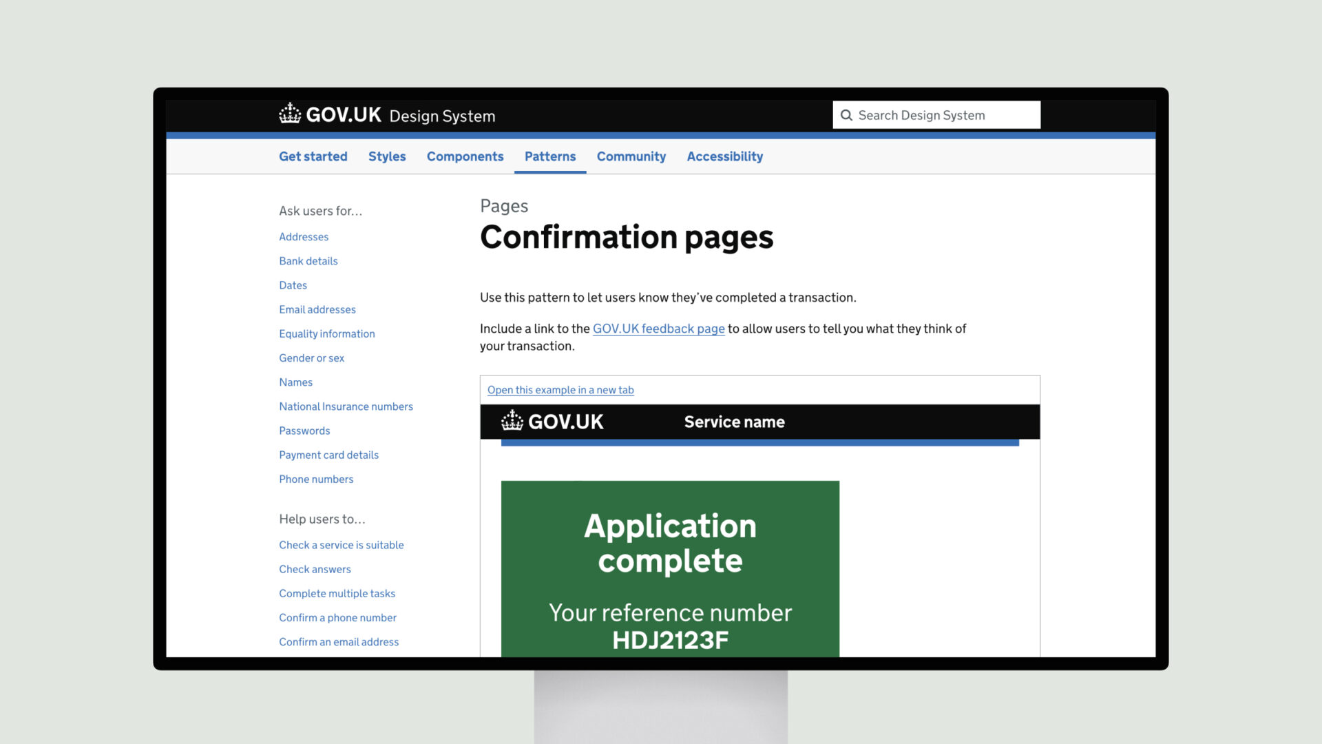
Task: Open the Names pattern
Action: click(x=296, y=382)
